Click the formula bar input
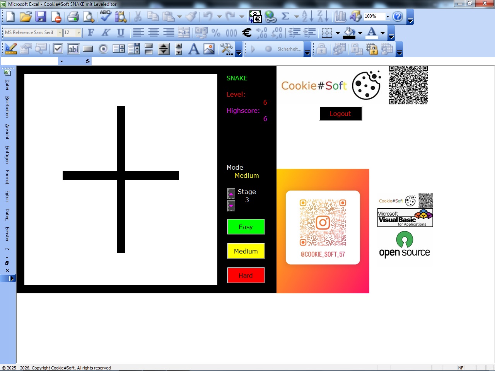Screen dimensions: 495x371 (x=293, y=61)
